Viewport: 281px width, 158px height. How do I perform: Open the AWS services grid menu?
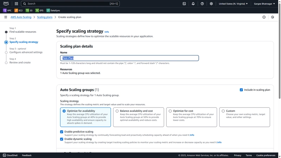pos(16,4)
